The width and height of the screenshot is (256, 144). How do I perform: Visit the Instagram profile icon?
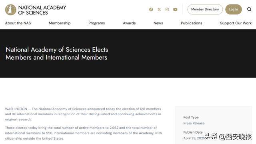coord(167,10)
